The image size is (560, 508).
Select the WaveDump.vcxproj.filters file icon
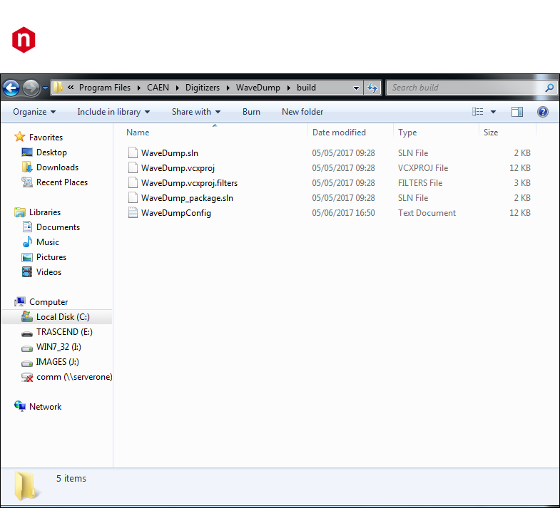pyautogui.click(x=133, y=182)
